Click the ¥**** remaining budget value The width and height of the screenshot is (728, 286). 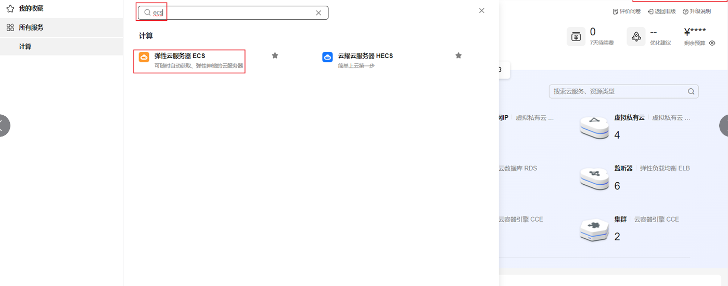695,32
